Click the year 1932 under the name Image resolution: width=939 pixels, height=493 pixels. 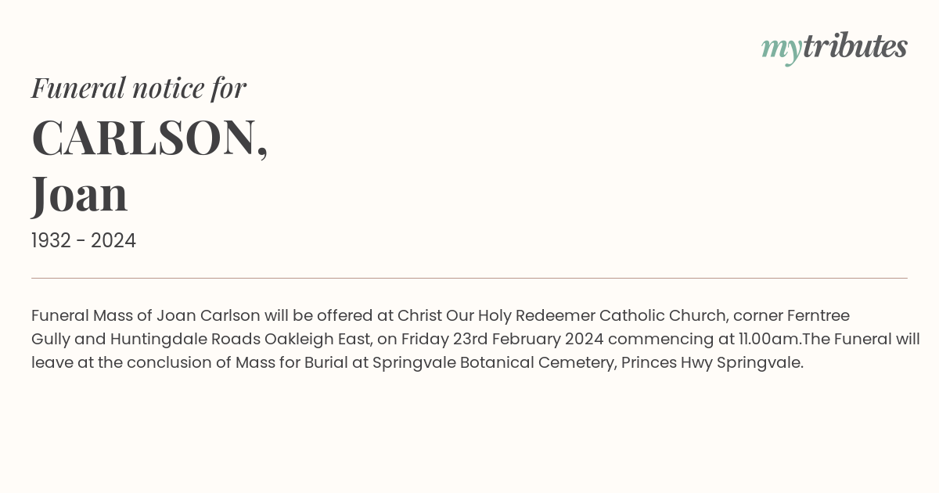tap(51, 241)
